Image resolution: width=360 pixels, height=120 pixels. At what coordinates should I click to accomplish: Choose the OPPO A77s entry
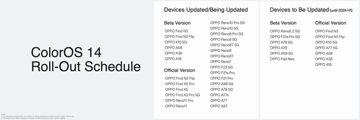tap(219, 95)
